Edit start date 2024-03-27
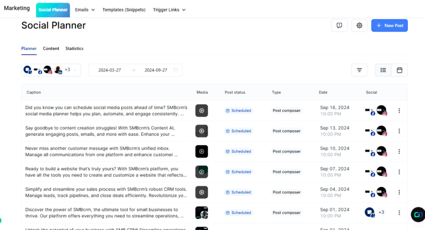 click(x=110, y=70)
